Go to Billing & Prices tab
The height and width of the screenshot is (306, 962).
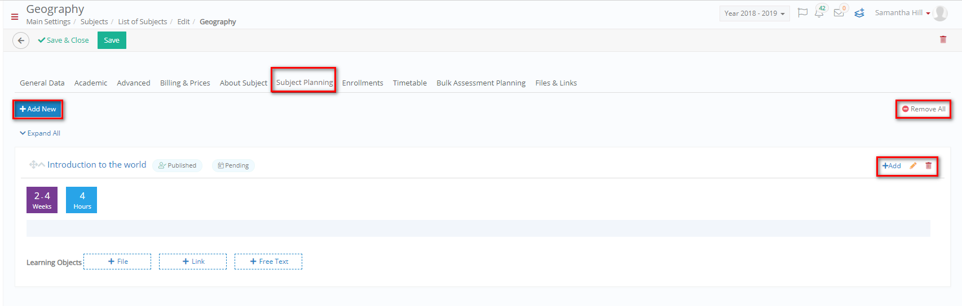coord(185,83)
